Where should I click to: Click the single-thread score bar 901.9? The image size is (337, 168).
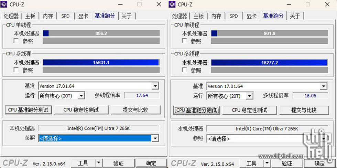tap(270, 33)
